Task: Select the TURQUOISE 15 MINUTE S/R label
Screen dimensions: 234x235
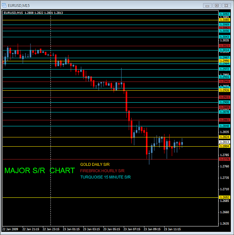Action: (x=106, y=177)
